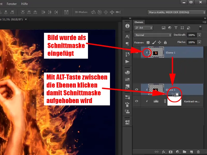This screenshot has width=207, height=155.
Task: Toggle lock all padlock icon
Action: click(x=165, y=42)
